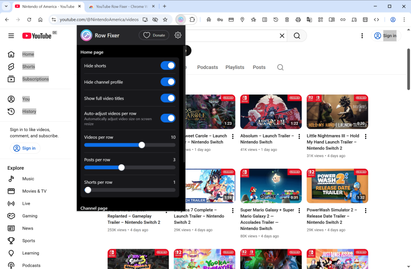The width and height of the screenshot is (411, 269).
Task: Click the Donate button in Row Fixer
Action: (x=154, y=35)
